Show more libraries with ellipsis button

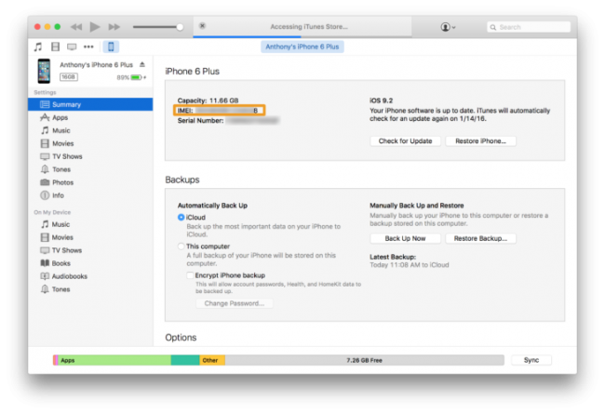[x=89, y=46]
